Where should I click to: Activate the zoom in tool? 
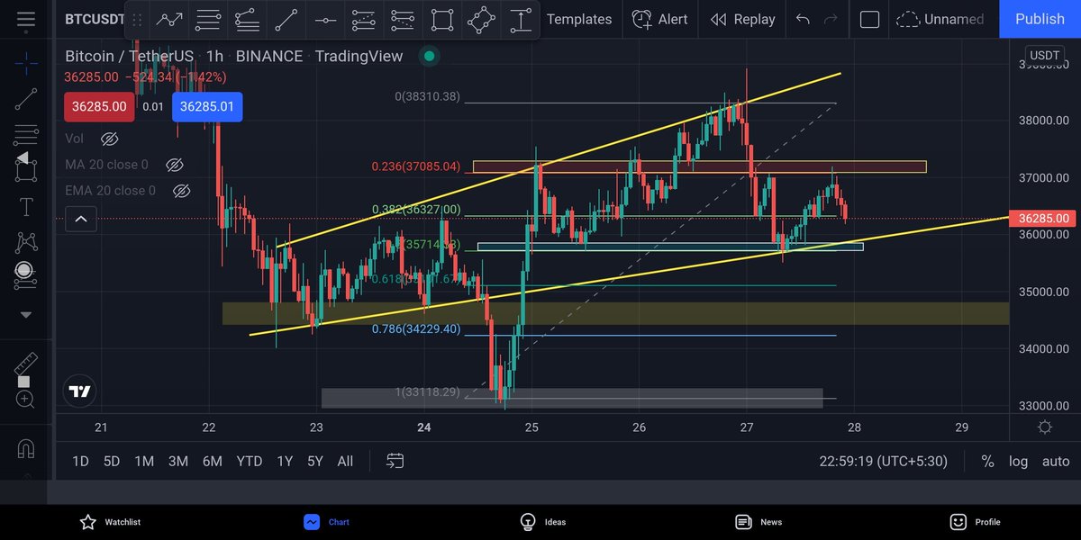click(26, 399)
